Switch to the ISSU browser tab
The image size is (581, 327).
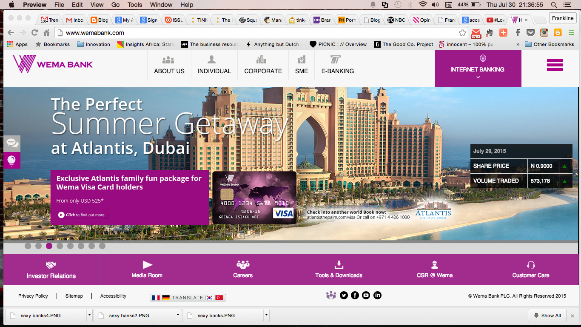174,20
